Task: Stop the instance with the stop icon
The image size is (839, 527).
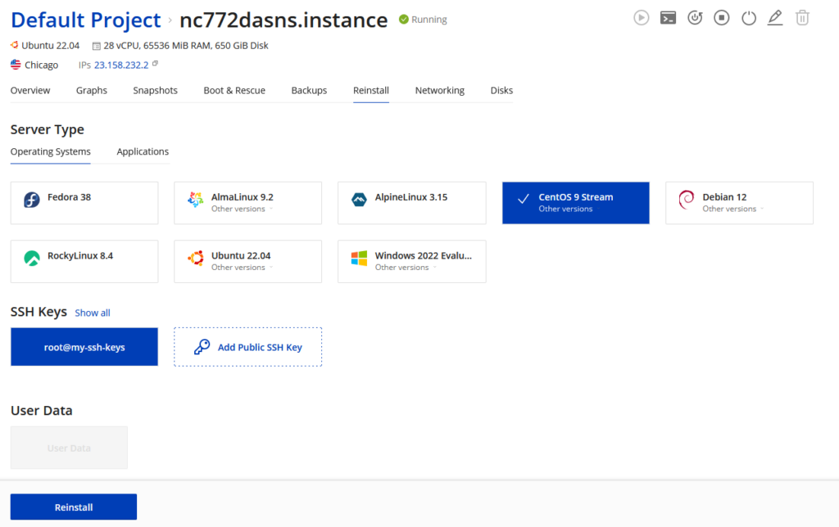Action: pos(722,17)
